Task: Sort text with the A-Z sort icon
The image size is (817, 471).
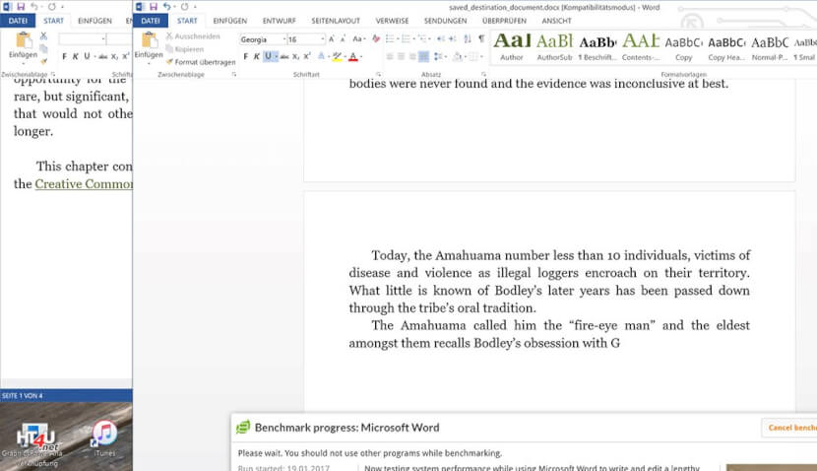Action: coord(468,39)
